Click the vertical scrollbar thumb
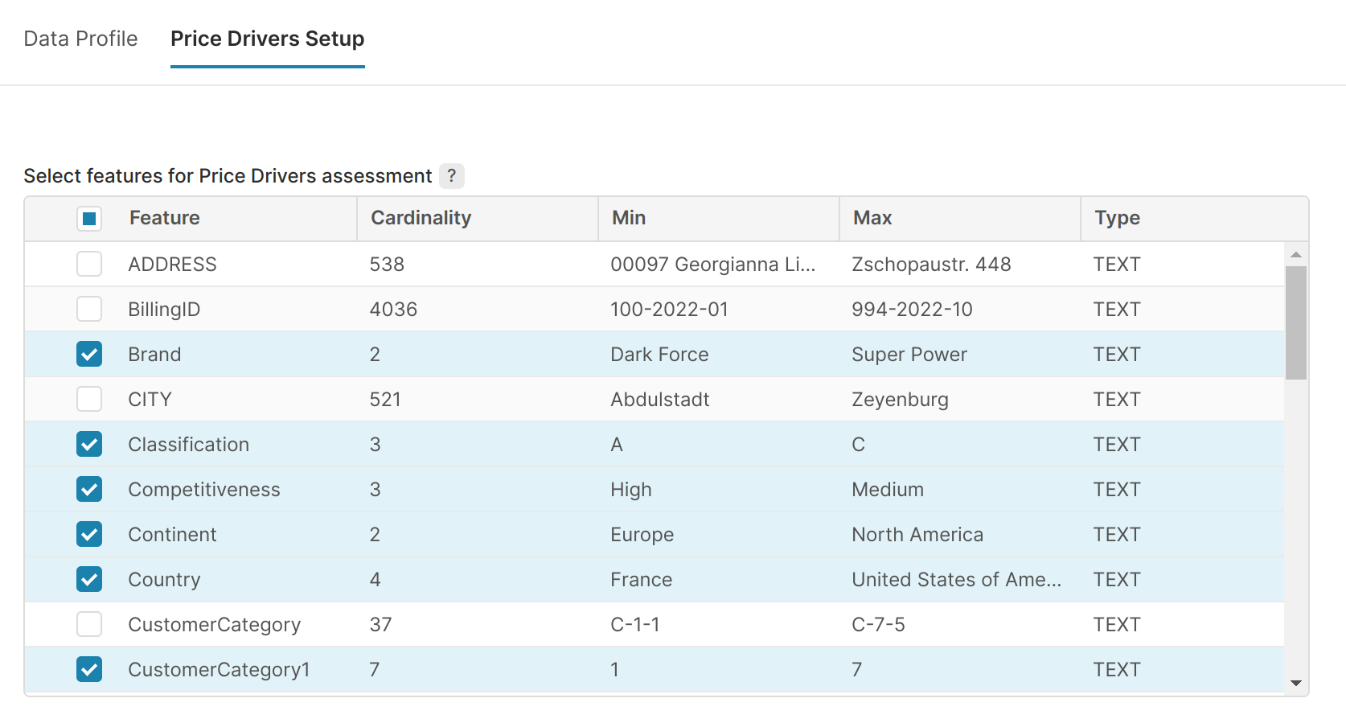Screen dimensions: 1346x727 (1295, 322)
